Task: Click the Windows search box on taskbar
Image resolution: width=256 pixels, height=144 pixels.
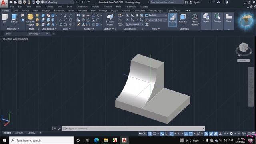Action: tap(41, 140)
